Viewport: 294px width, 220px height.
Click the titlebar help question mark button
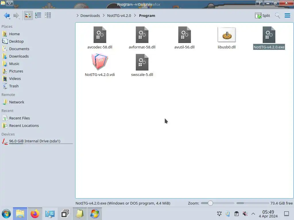(x=260, y=3)
